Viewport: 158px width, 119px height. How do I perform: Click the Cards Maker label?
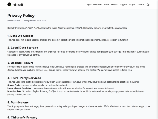[13, 21]
